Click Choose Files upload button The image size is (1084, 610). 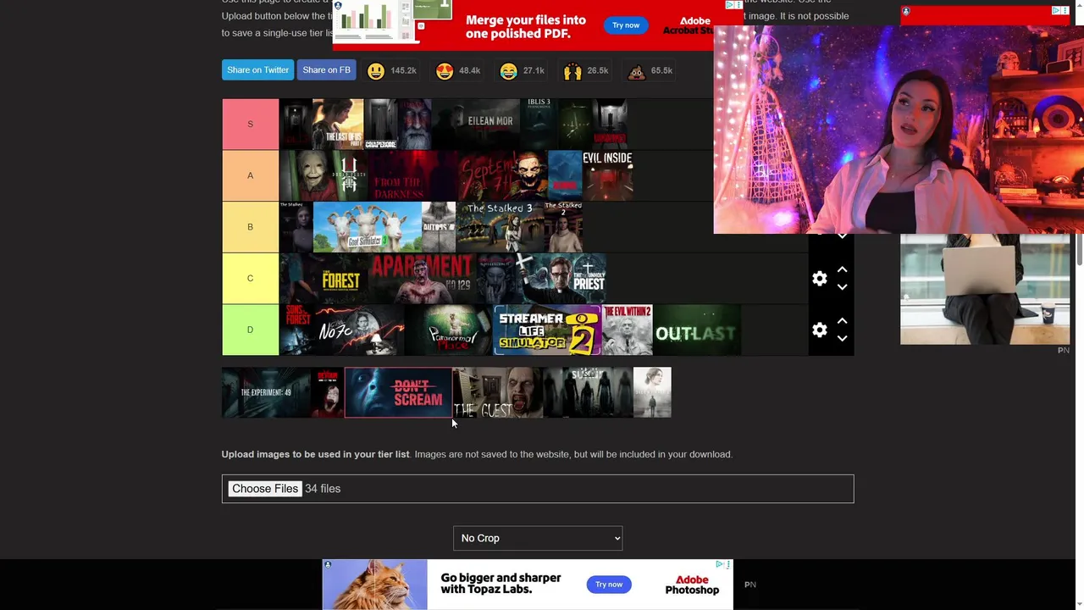[265, 489]
